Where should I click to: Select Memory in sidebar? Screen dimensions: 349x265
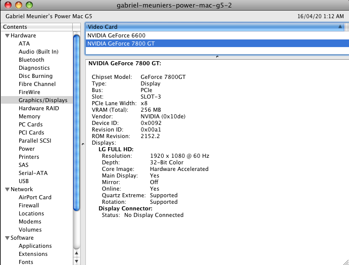click(29, 116)
